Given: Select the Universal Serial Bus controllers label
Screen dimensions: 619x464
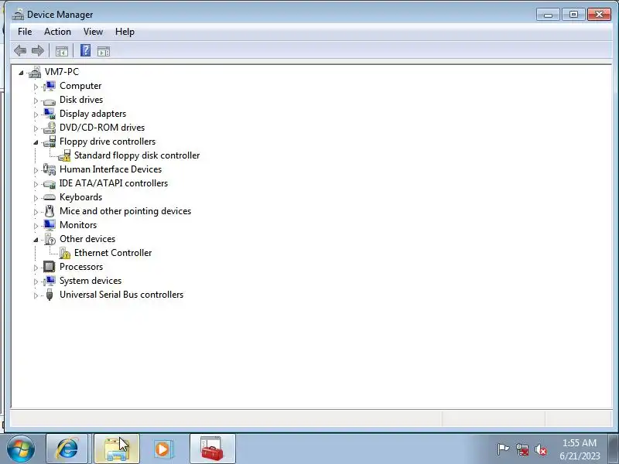Looking at the screenshot, I should [x=121, y=295].
